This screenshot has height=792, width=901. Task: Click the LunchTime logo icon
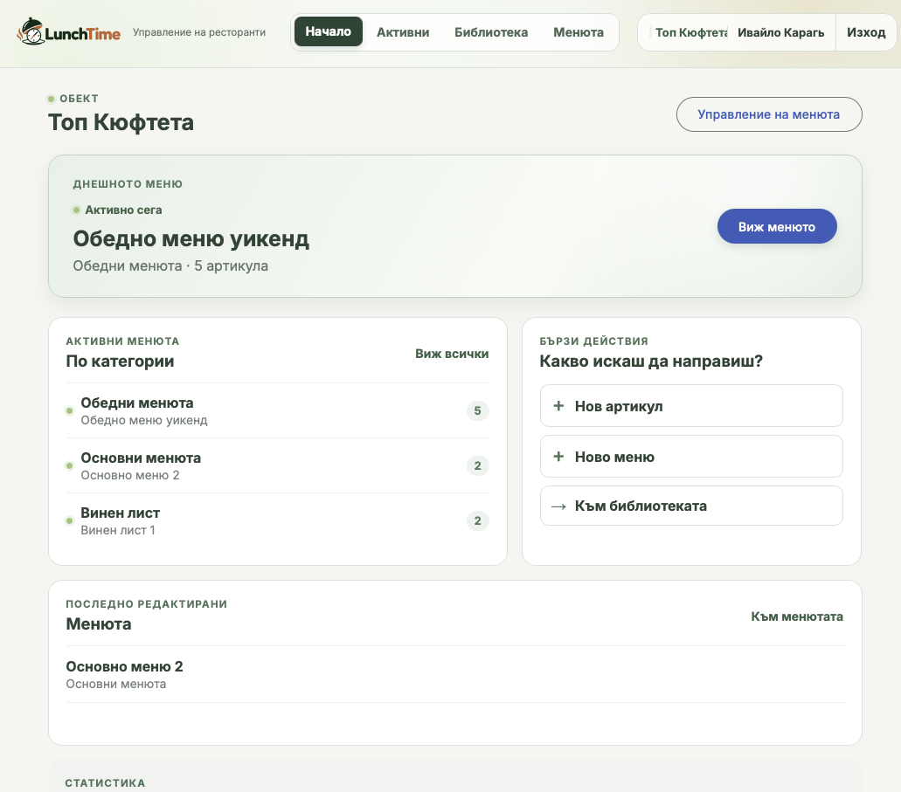click(31, 31)
